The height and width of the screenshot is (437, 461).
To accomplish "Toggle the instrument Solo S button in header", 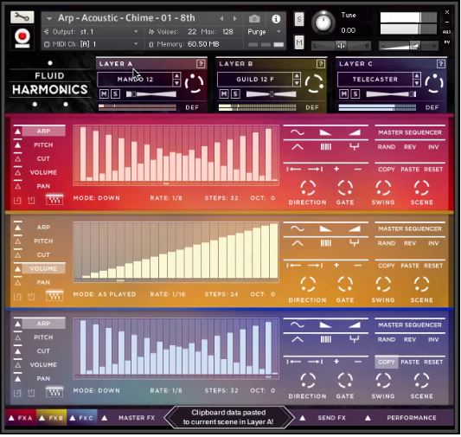I will (x=299, y=19).
